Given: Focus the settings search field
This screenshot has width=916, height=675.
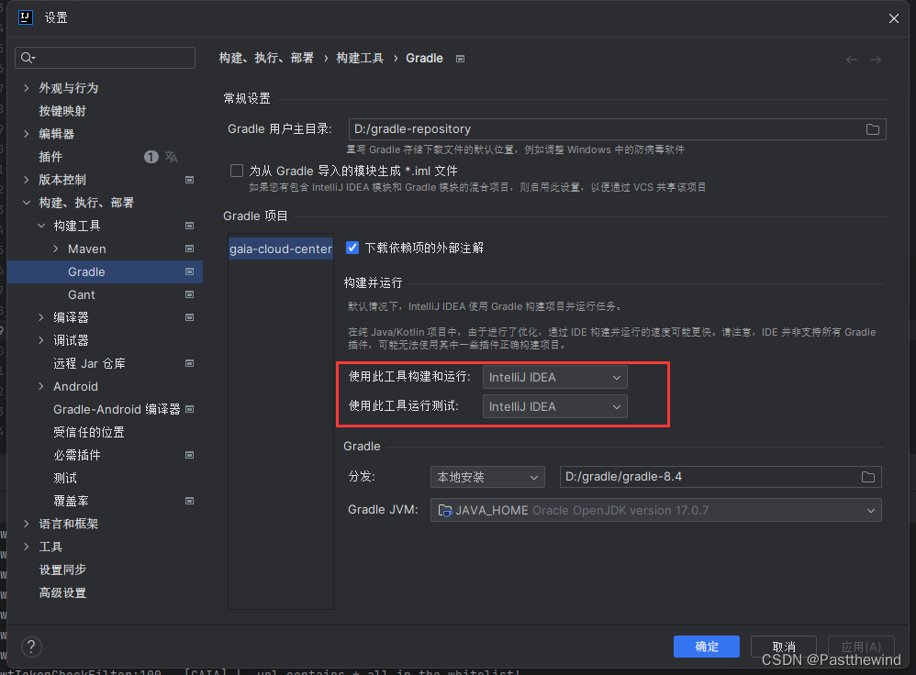Looking at the screenshot, I should pos(106,58).
